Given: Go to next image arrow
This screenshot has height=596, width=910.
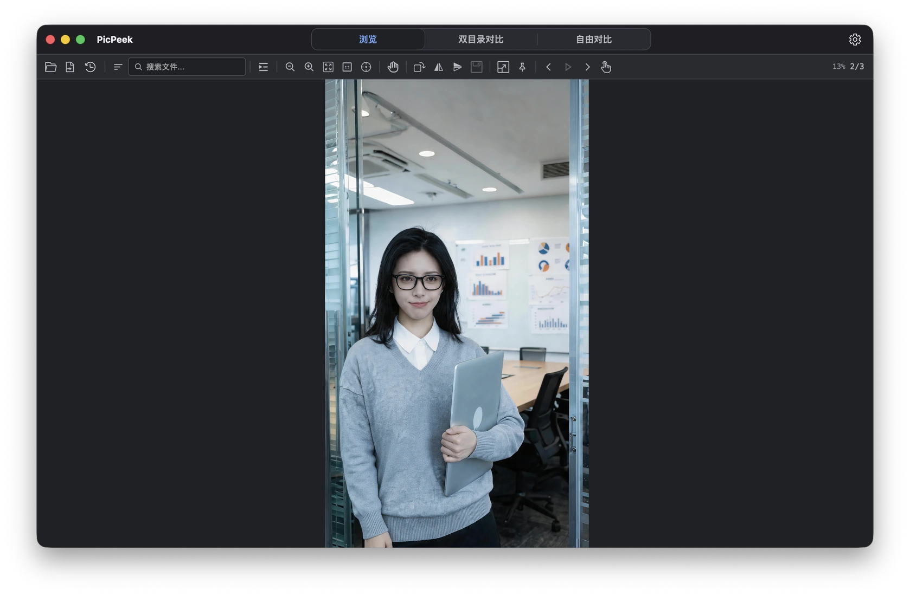Looking at the screenshot, I should pos(587,67).
